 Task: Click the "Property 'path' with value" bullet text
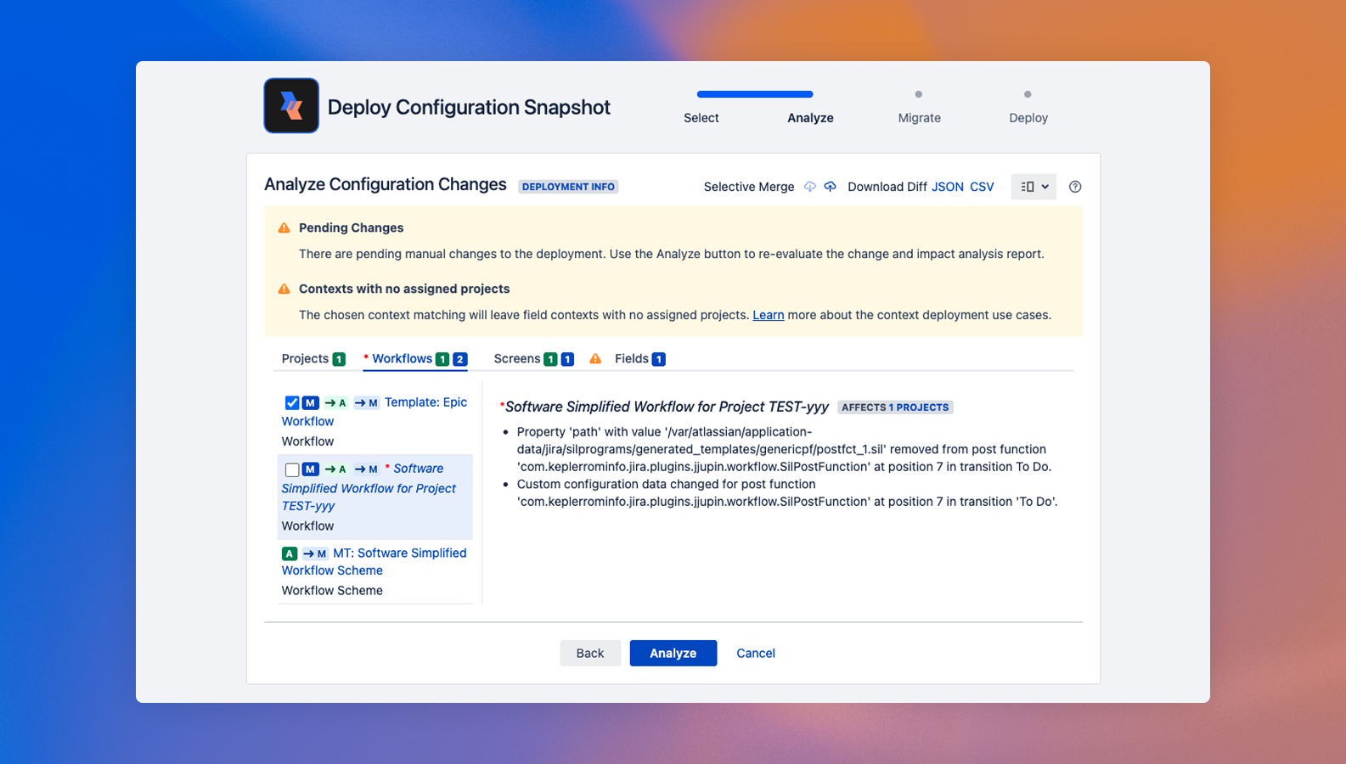click(x=784, y=449)
